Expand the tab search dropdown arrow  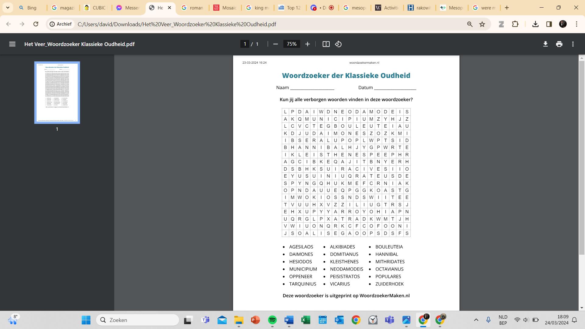pyautogui.click(x=8, y=8)
